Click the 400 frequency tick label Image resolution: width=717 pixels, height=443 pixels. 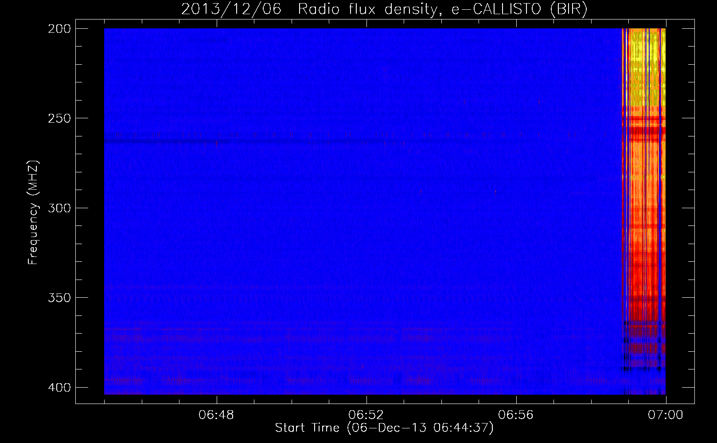coord(59,387)
